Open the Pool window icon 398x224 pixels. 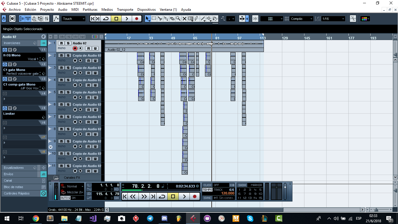pyautogui.click(x=40, y=19)
